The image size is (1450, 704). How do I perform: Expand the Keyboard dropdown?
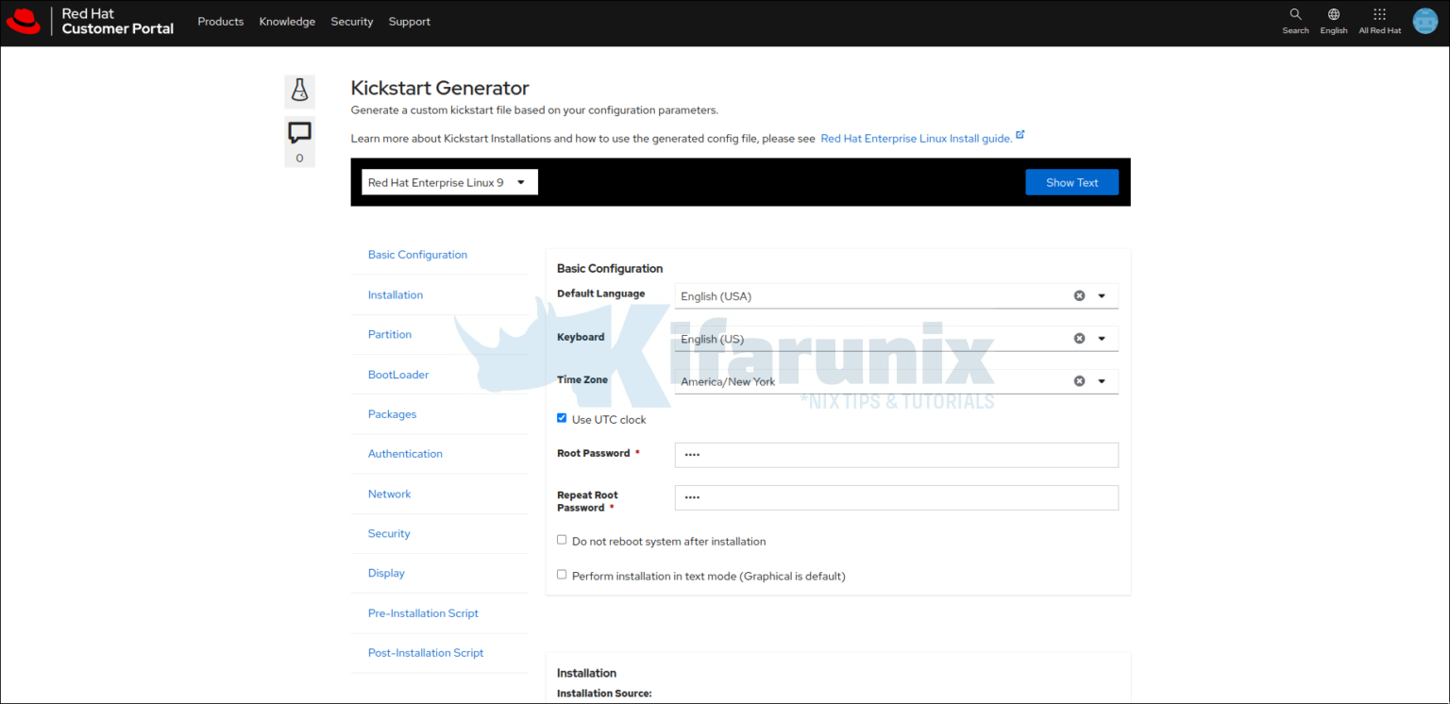tap(1100, 338)
